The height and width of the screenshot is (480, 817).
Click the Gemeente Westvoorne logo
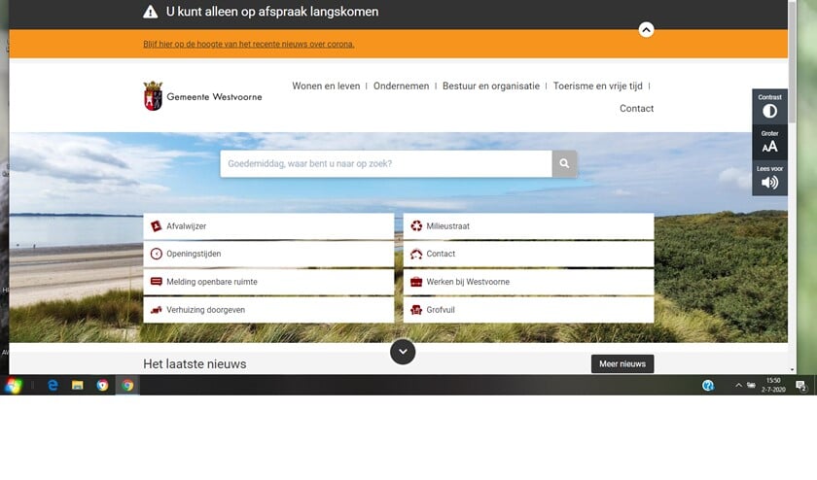pos(202,96)
